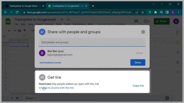Open Google account avatar in Sheets
Screen dimensions: 184x103
[x=176, y=21]
